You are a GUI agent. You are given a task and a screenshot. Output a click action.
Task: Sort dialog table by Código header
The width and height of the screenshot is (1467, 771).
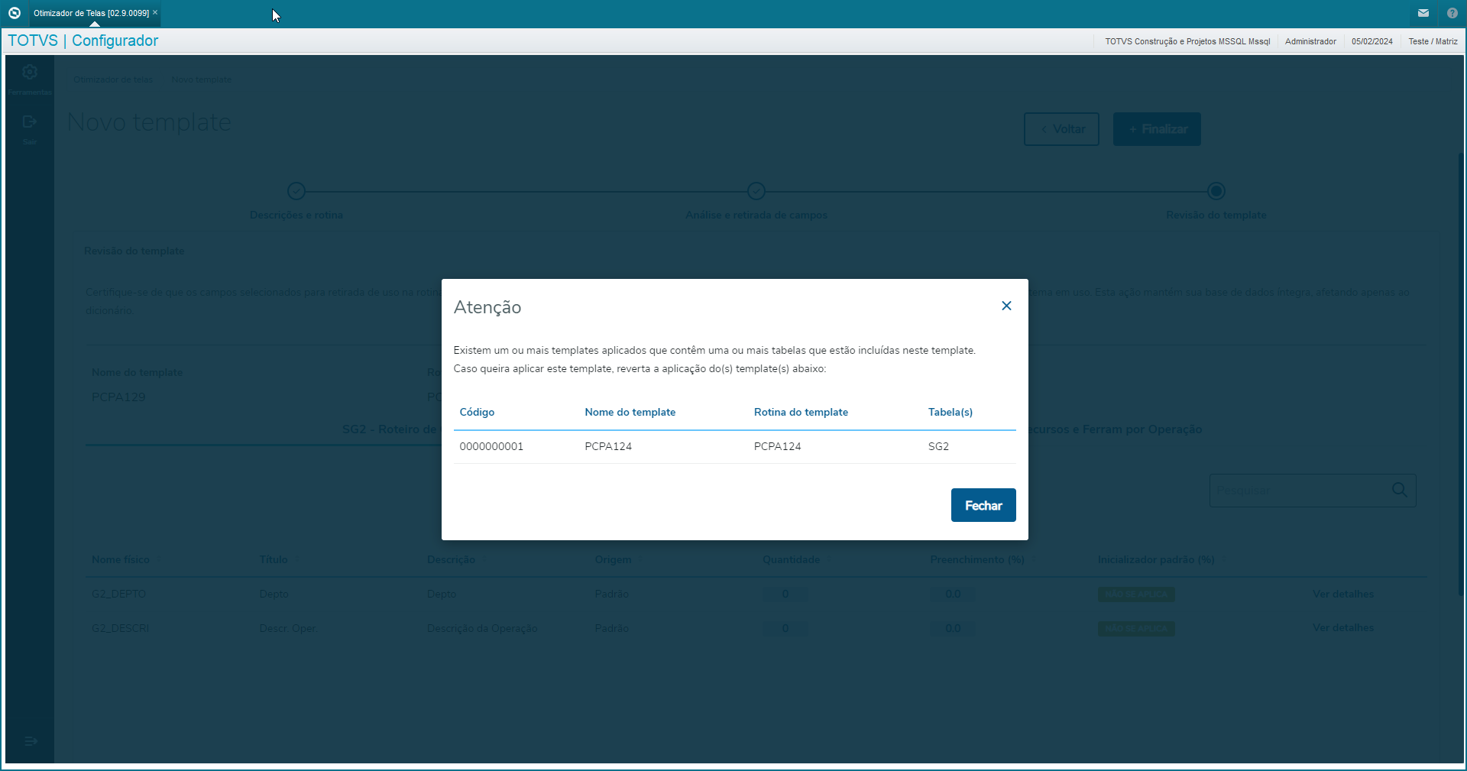[477, 412]
